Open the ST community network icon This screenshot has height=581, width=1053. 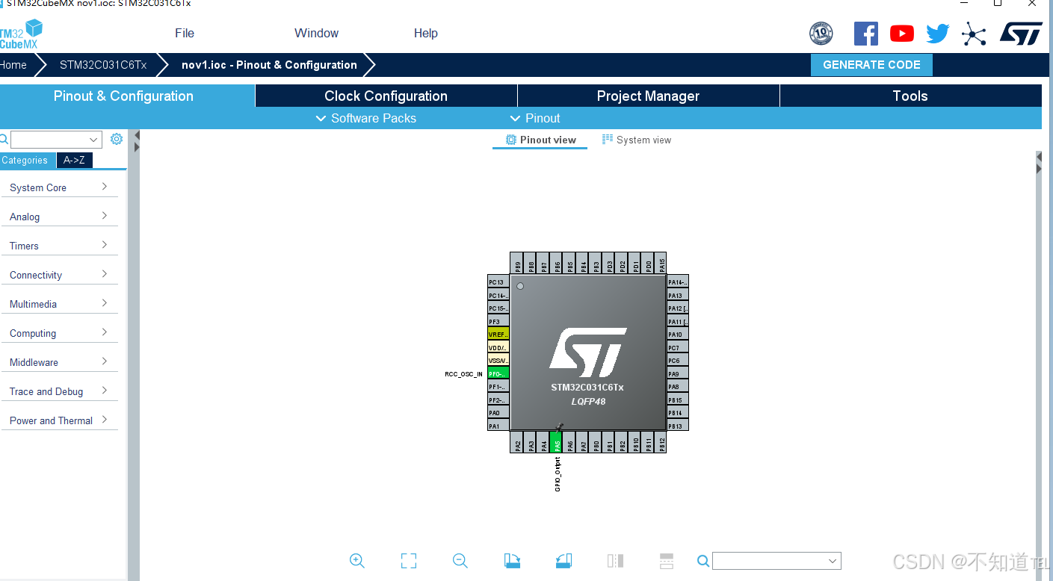coord(974,34)
